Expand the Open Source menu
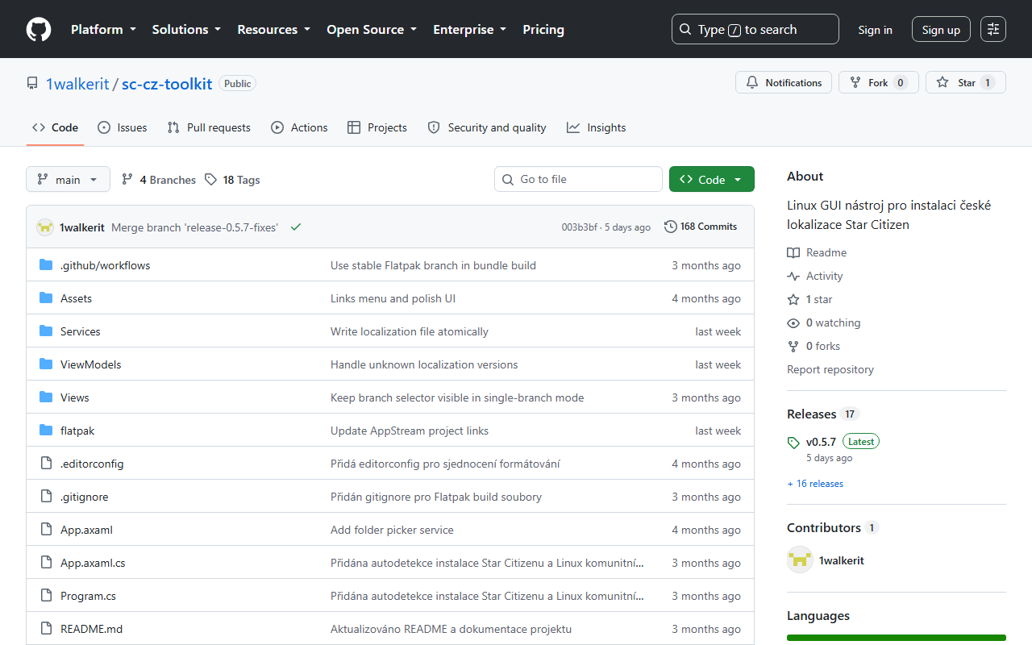This screenshot has width=1032, height=645. coord(372,30)
